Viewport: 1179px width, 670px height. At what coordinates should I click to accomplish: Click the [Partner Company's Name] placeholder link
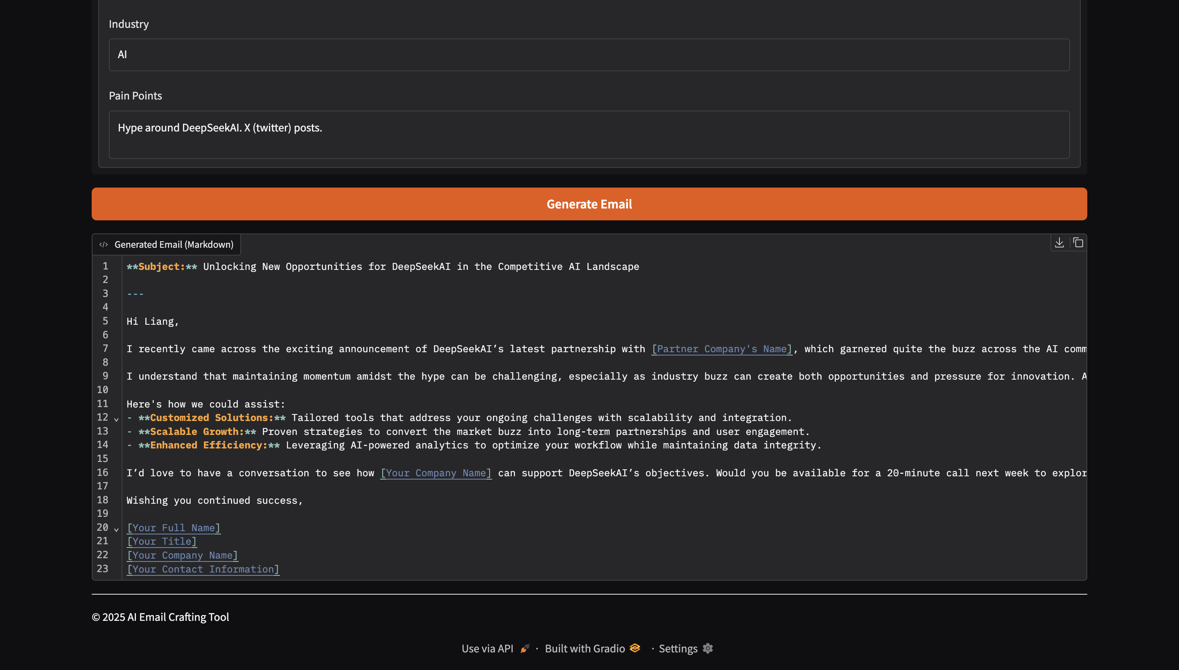point(722,349)
